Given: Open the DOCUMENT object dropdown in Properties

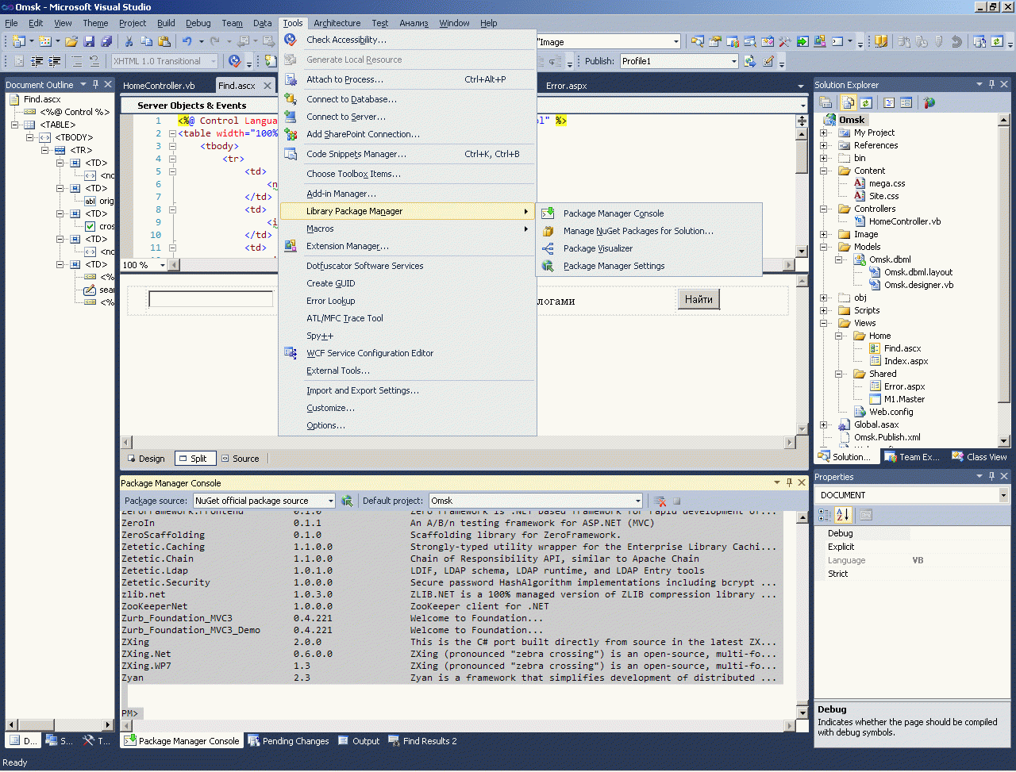Looking at the screenshot, I should coord(1003,495).
